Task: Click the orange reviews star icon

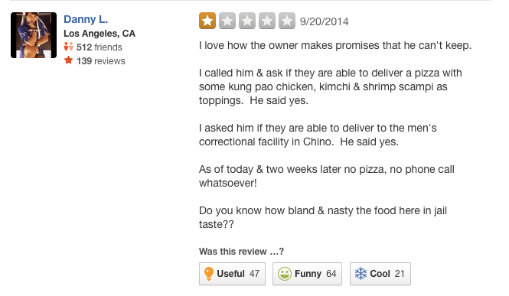Action: 68,60
